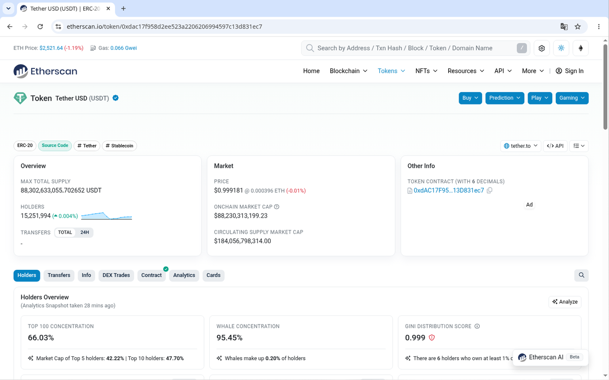This screenshot has width=609, height=380.
Task: Open the Gaming dropdown
Action: tap(572, 98)
